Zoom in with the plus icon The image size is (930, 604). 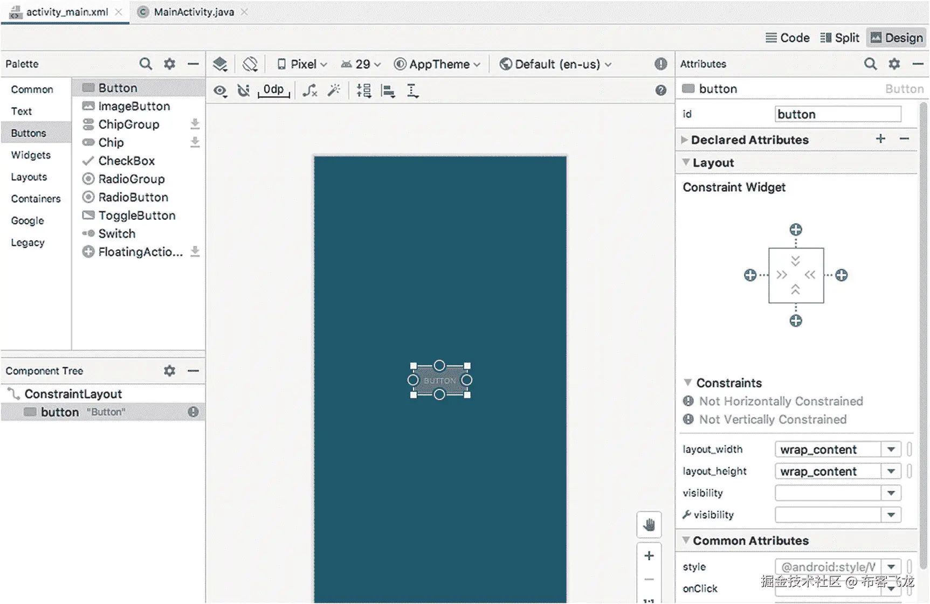point(649,556)
